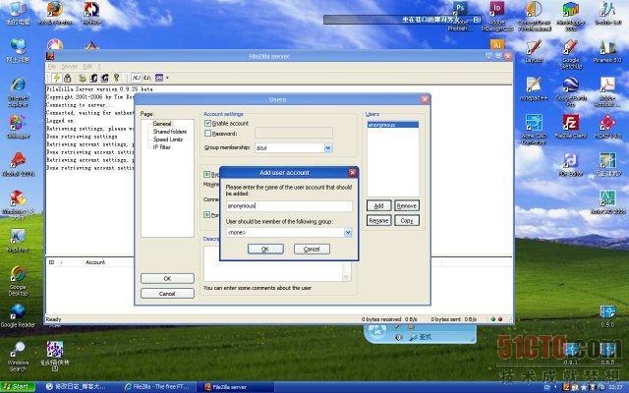Open the Server menu
Screen dimensions: 629x393
pos(69,66)
